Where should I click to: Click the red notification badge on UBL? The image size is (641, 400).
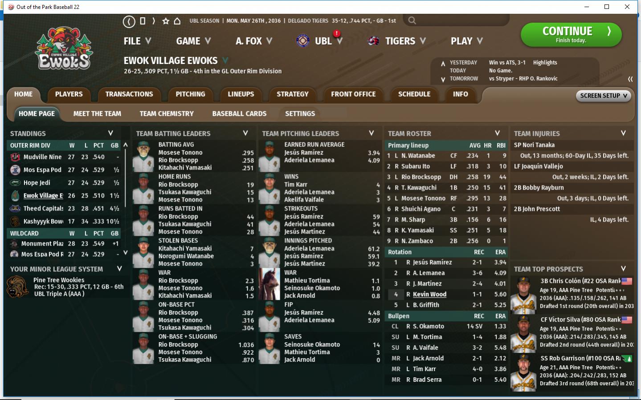tap(337, 33)
